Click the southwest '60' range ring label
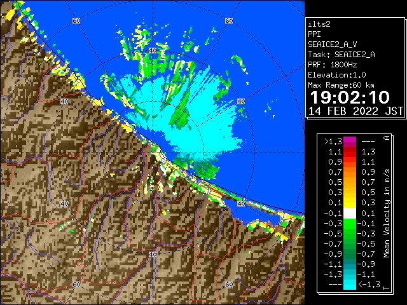This screenshot has height=305, width=407. (76, 284)
